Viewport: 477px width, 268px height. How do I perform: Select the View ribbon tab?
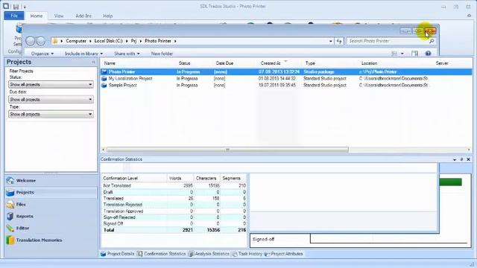(x=59, y=16)
